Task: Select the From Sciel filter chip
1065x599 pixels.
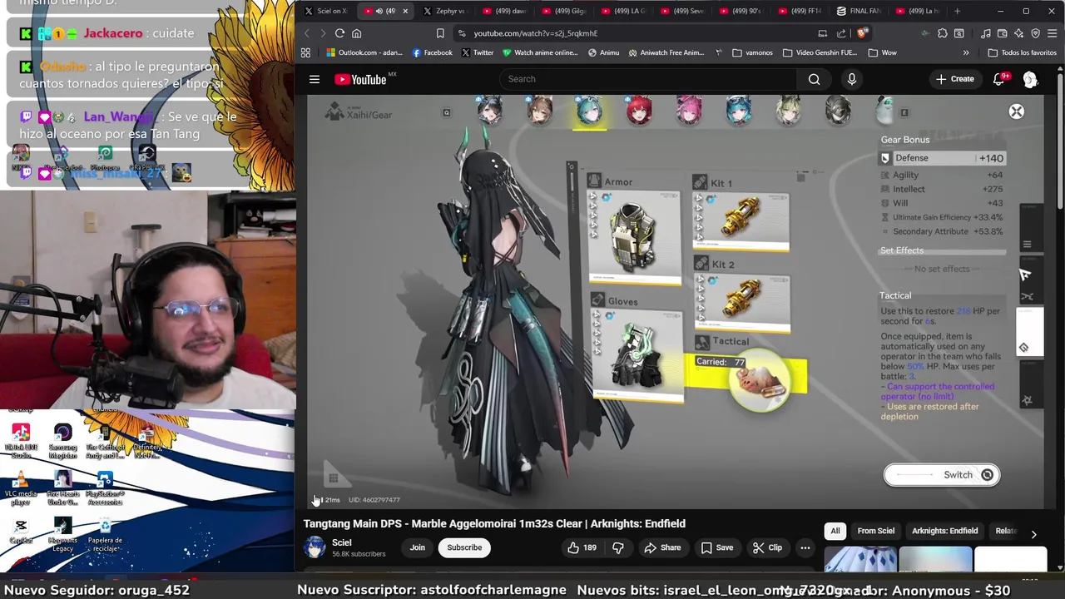Action: pyautogui.click(x=876, y=531)
